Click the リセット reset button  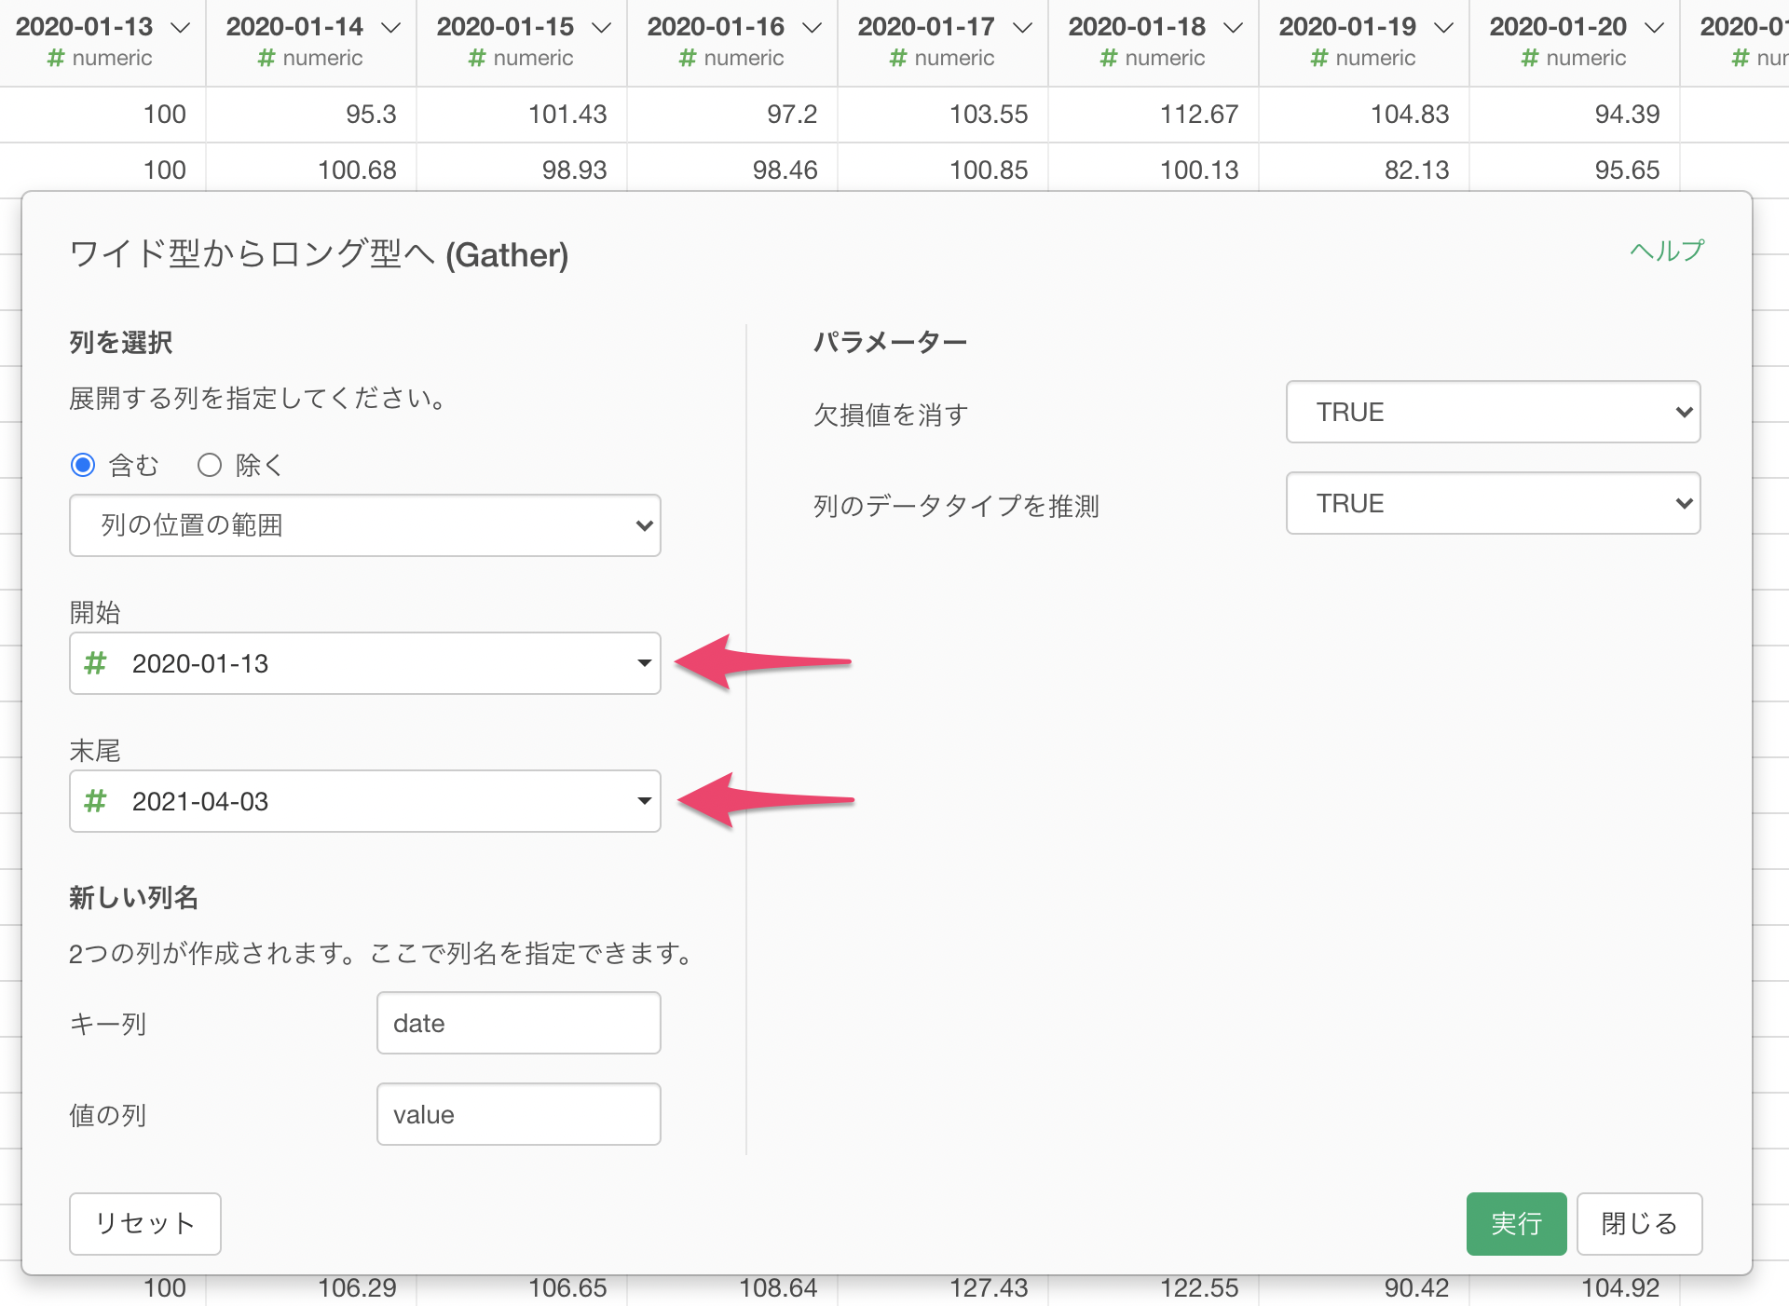tap(144, 1223)
